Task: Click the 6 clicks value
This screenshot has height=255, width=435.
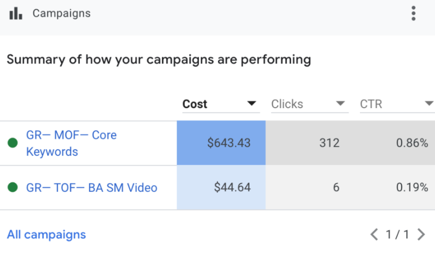Action: click(x=336, y=187)
